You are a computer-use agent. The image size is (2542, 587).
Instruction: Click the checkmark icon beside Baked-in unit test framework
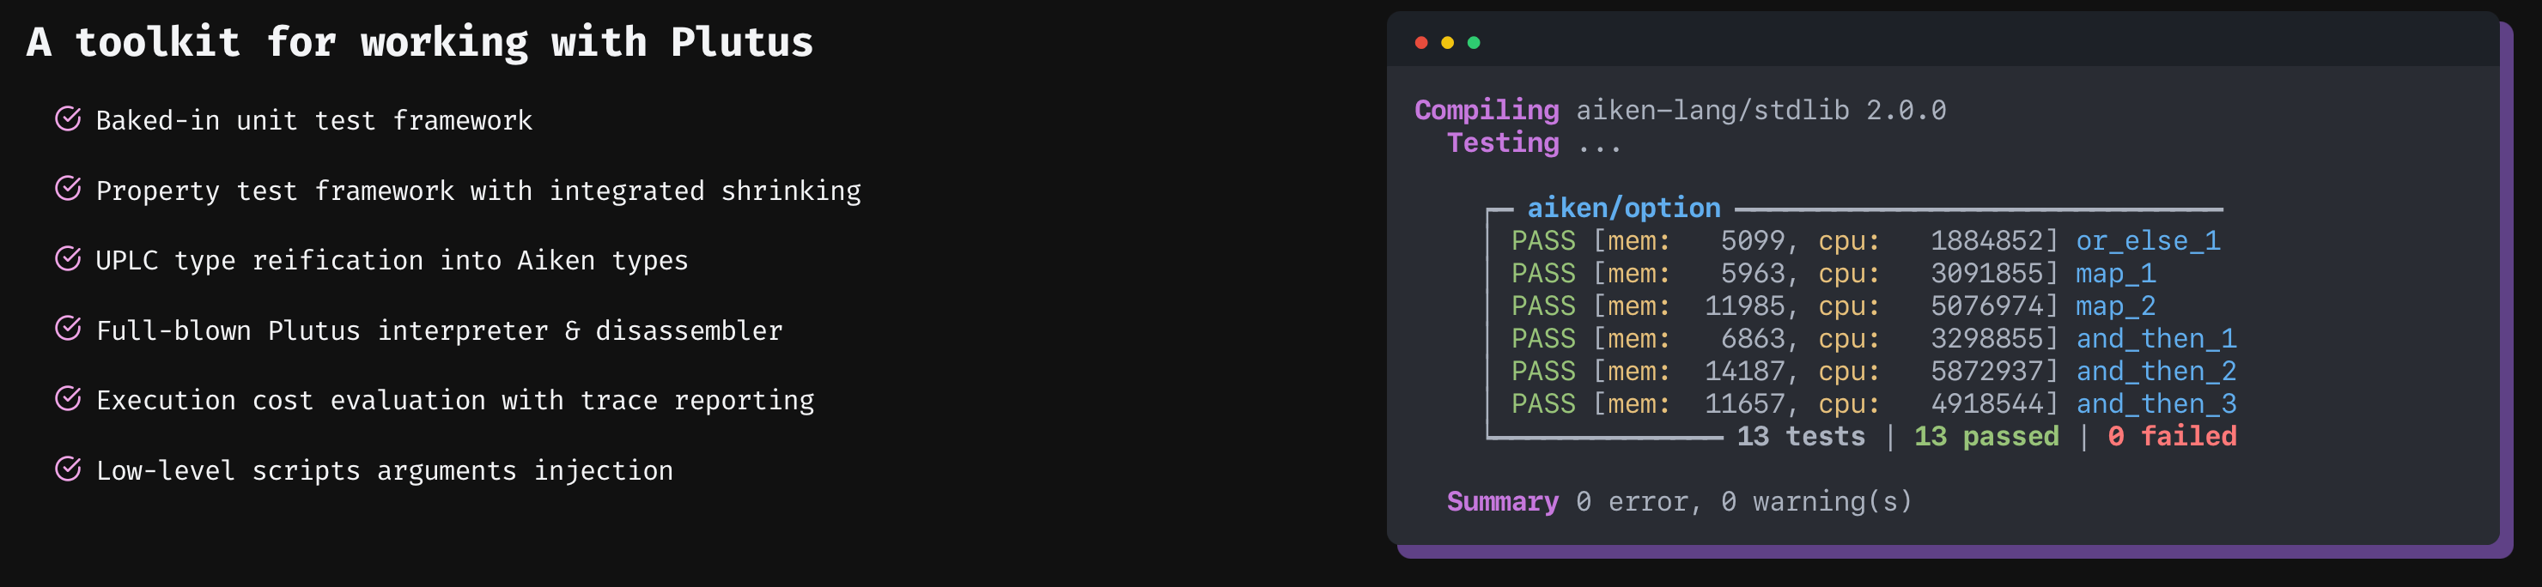67,119
